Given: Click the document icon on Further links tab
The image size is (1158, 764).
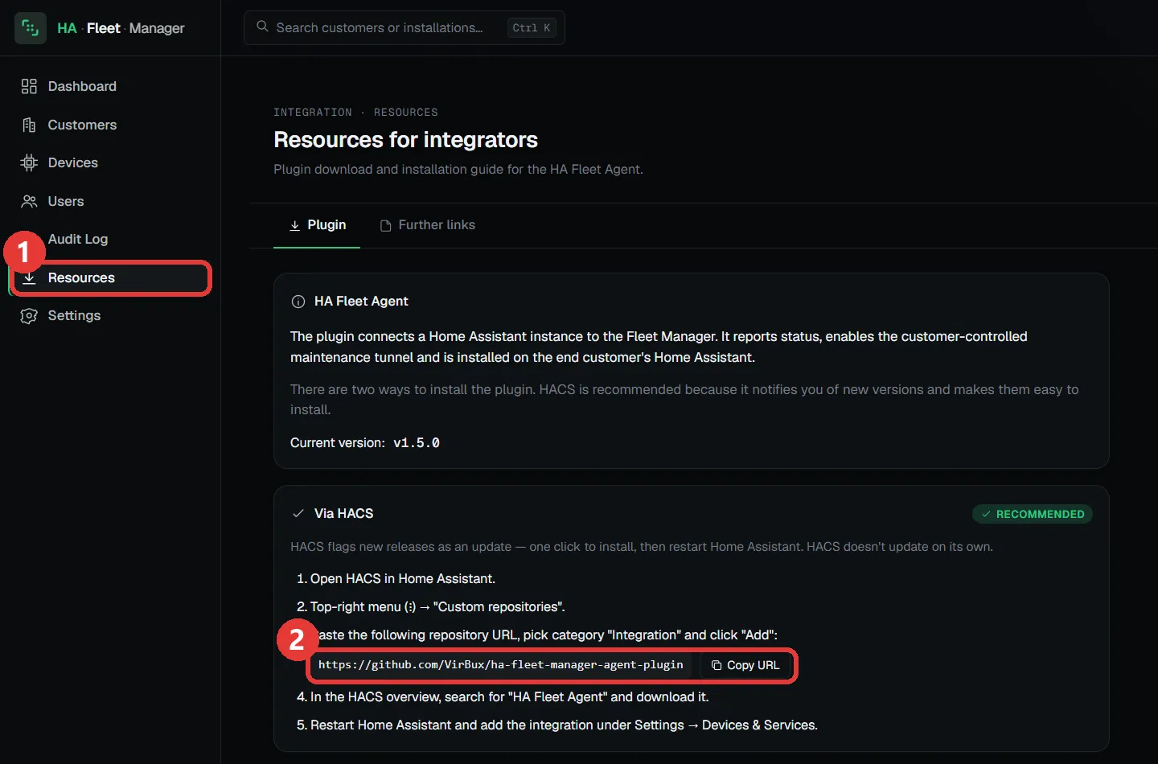Looking at the screenshot, I should click(386, 225).
